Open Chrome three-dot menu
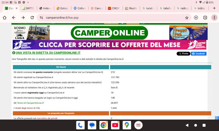Image resolution: width=219 pixels, height=131 pixels. (214, 18)
